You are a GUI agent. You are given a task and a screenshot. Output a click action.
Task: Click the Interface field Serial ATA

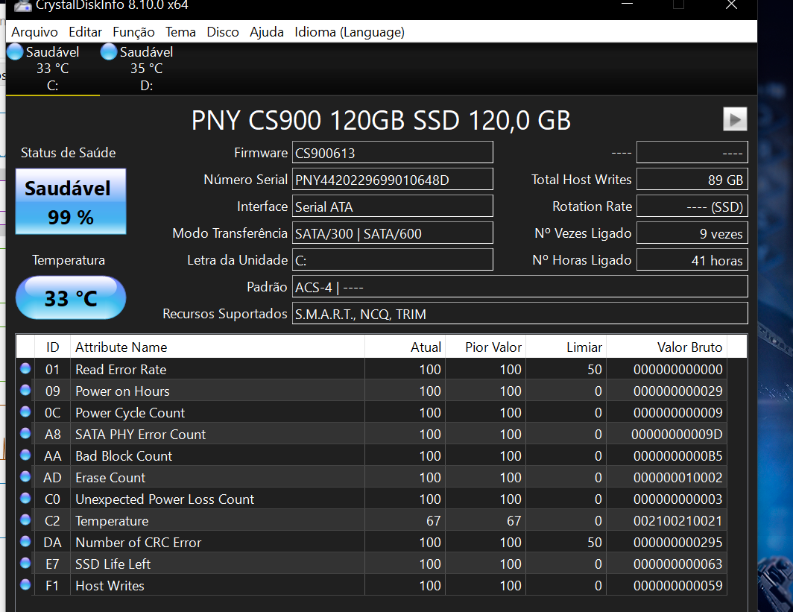coord(393,206)
